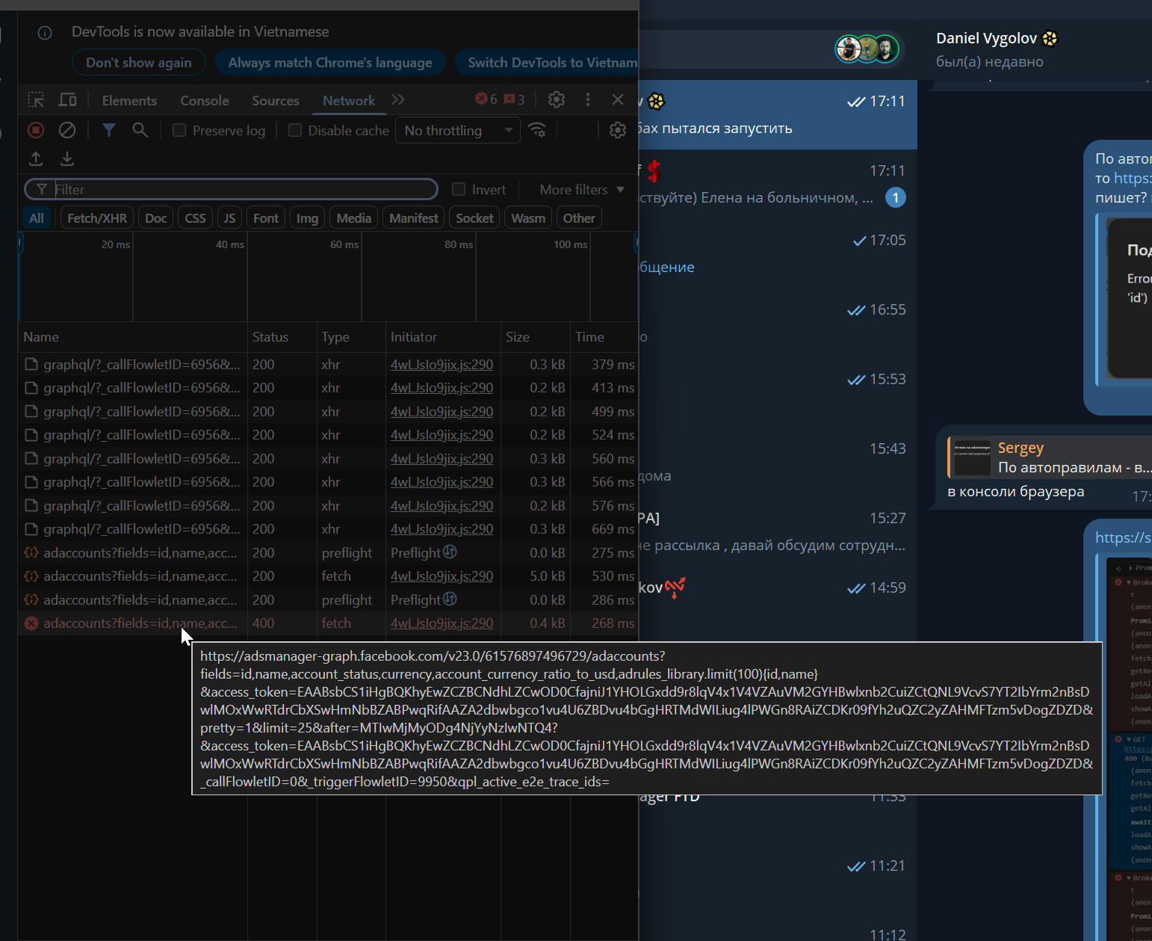Select the adaccounts fetch request of 5.0 kB
The width and height of the screenshot is (1152, 941).
pyautogui.click(x=328, y=576)
